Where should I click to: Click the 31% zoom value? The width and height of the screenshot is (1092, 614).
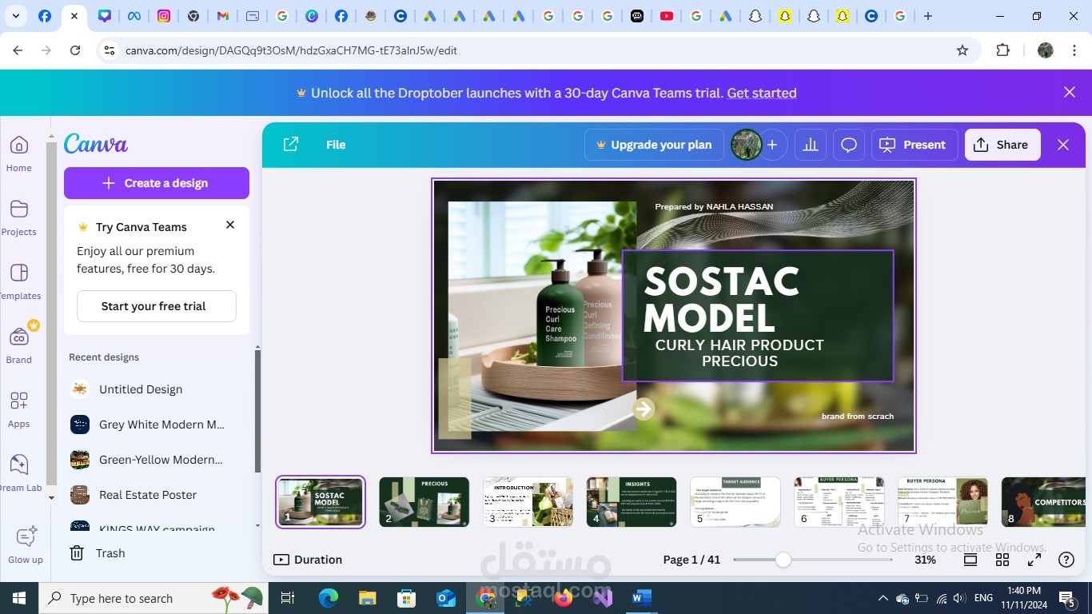[x=925, y=560]
